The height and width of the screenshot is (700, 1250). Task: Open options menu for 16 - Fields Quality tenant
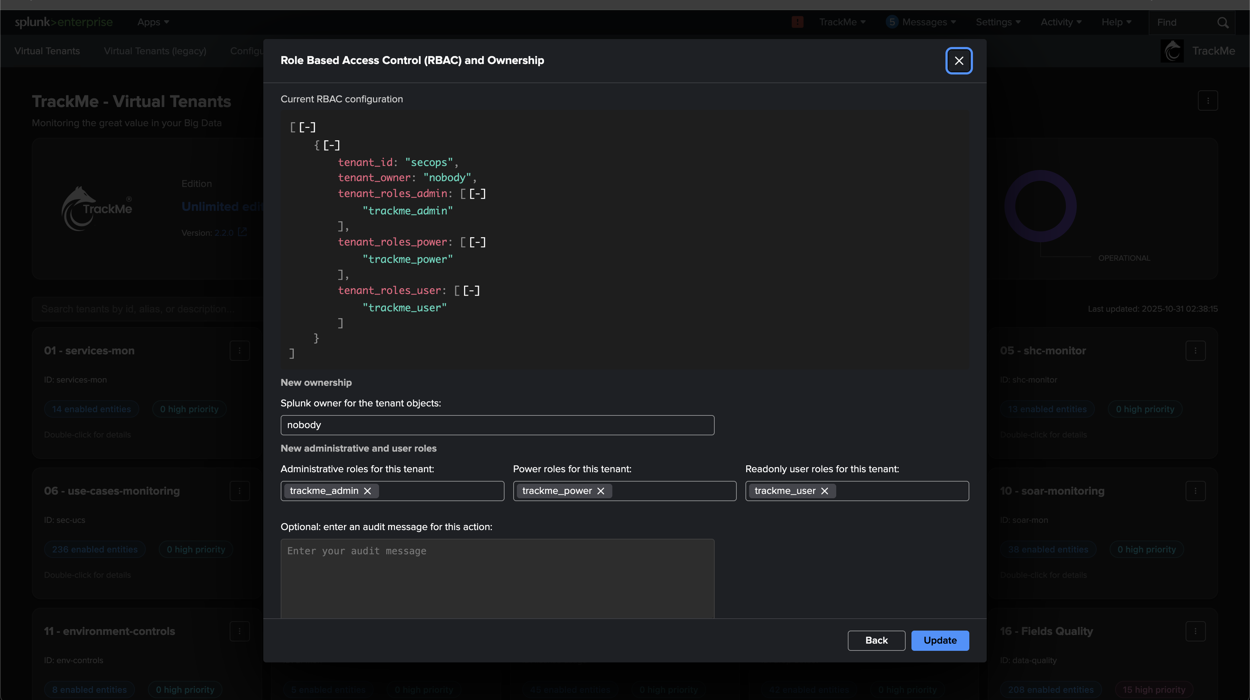(1195, 631)
